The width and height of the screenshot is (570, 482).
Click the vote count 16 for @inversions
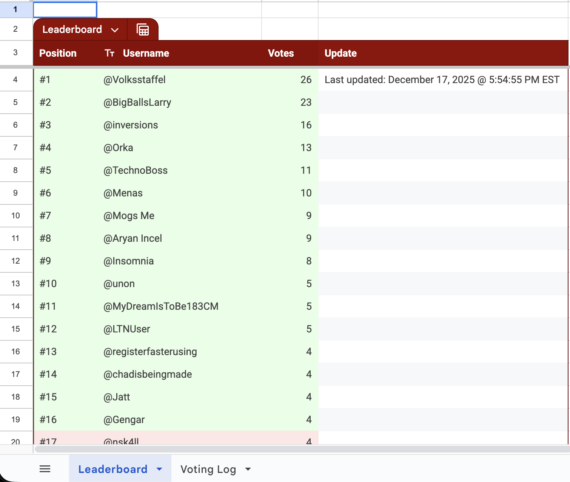coord(306,125)
